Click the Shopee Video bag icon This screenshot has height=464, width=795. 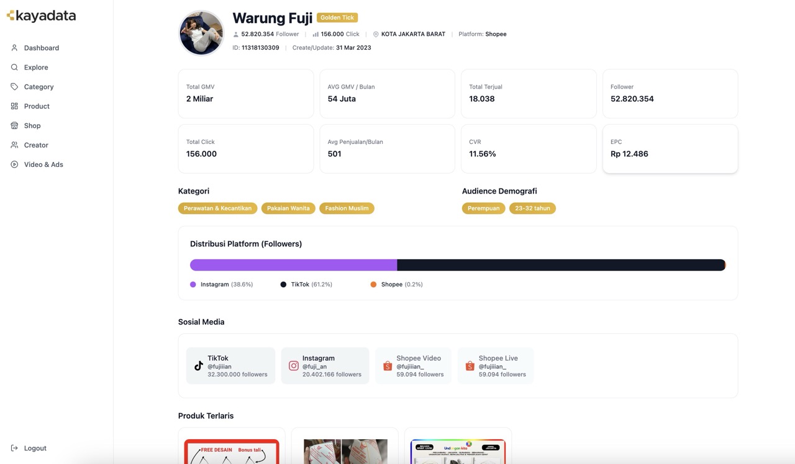point(388,366)
